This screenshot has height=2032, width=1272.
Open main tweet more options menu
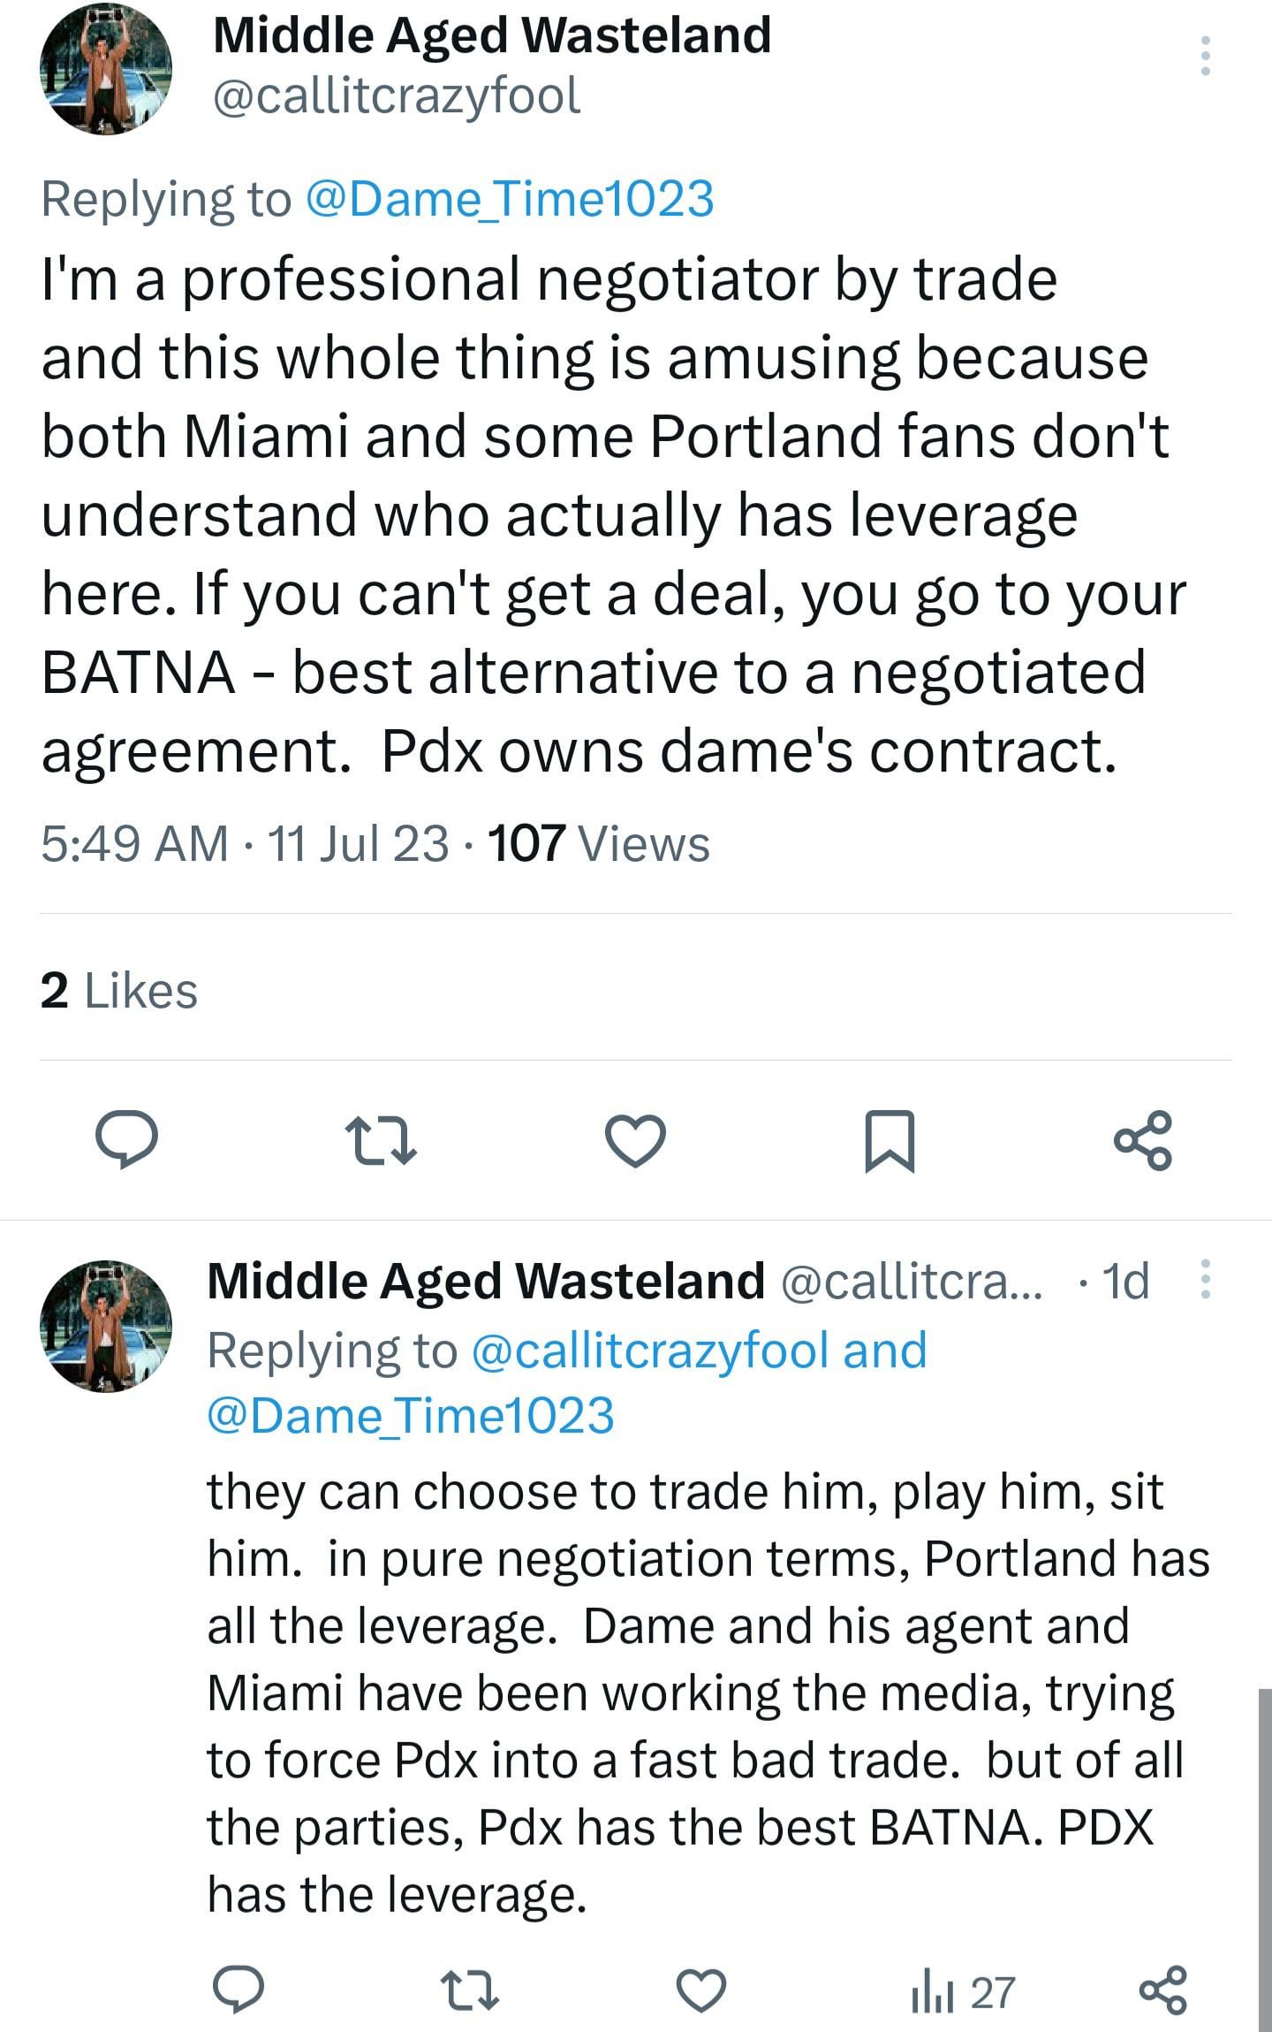click(x=1205, y=57)
